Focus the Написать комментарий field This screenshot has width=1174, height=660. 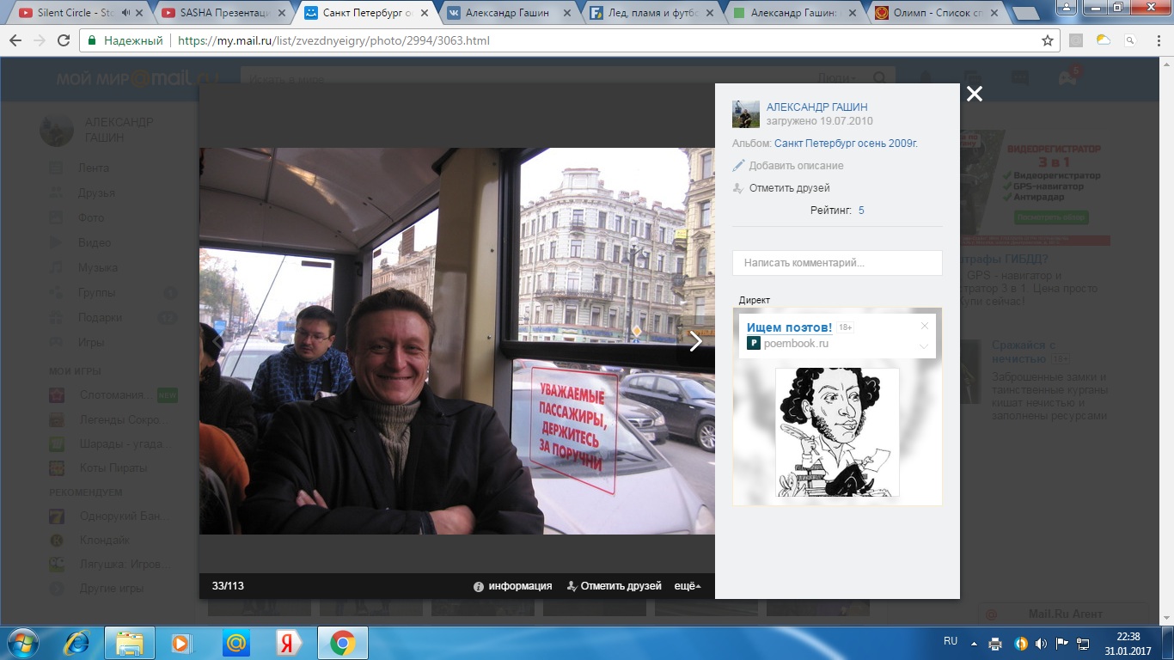point(837,263)
